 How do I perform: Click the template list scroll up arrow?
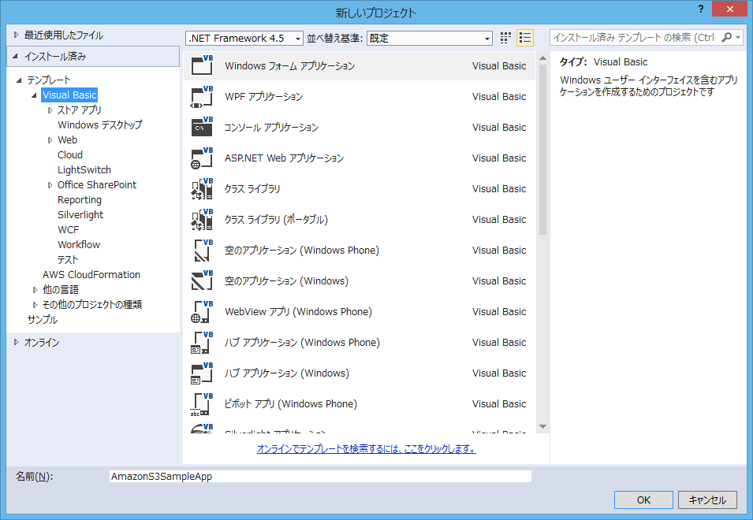coord(542,58)
